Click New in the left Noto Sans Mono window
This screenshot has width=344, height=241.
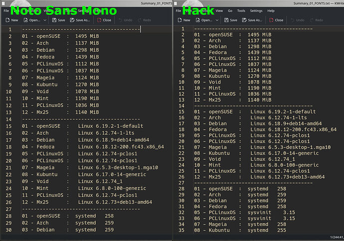pyautogui.click(x=12, y=20)
